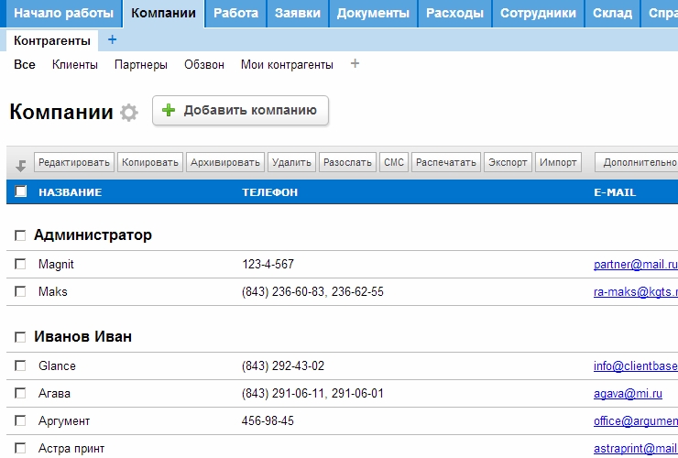Check the box next to Magnit
This screenshot has width=678, height=458.
(x=21, y=264)
